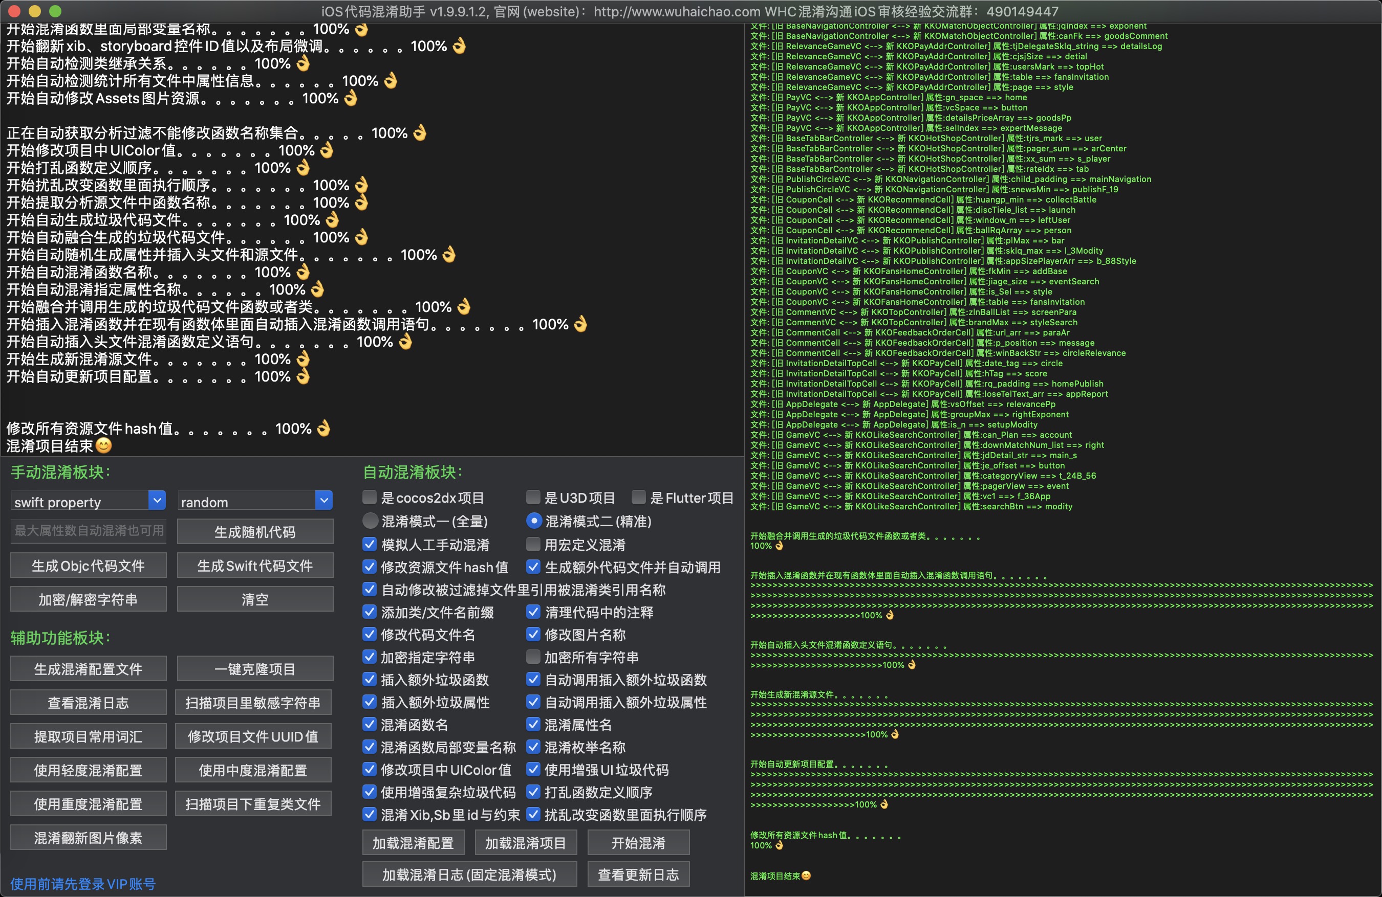Image resolution: width=1382 pixels, height=897 pixels.
Task: Toggle 打乱函数定义顺序 checkbox
Action: [x=533, y=792]
